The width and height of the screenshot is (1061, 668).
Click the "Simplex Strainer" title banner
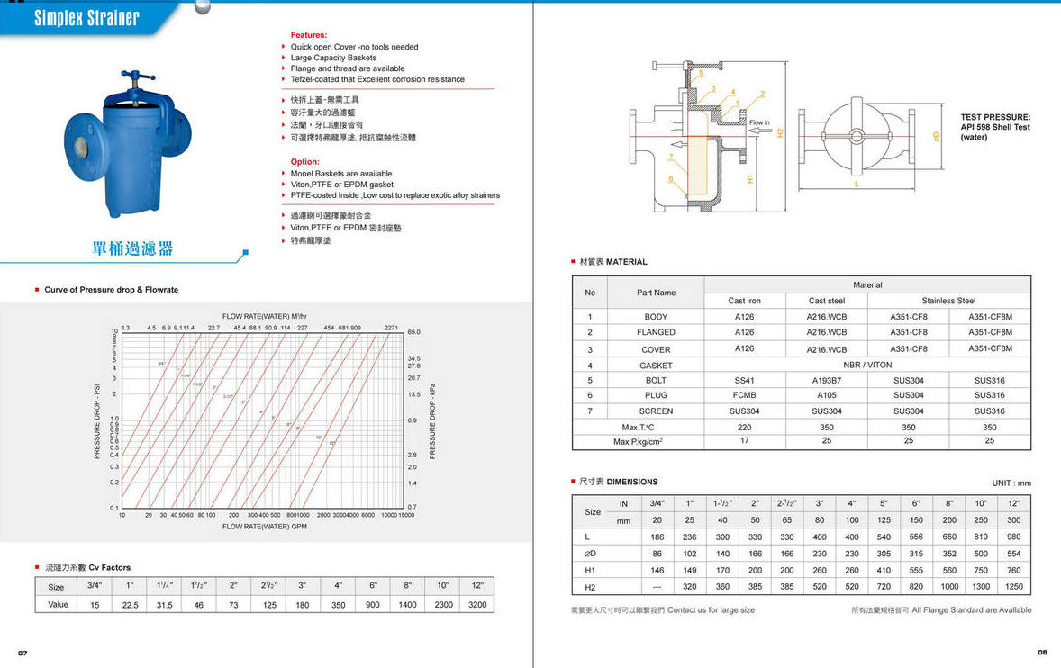pyautogui.click(x=86, y=18)
